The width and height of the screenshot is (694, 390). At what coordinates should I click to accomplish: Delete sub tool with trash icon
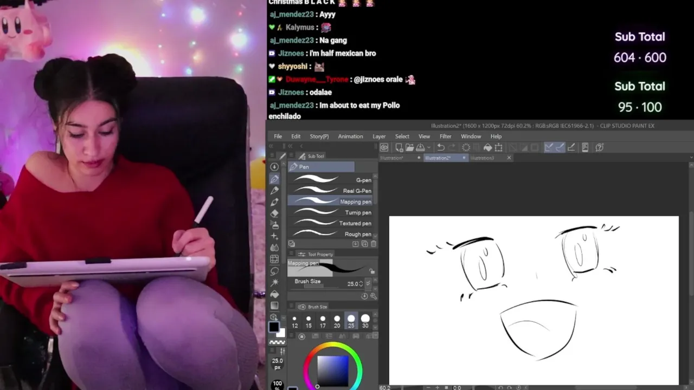point(374,244)
